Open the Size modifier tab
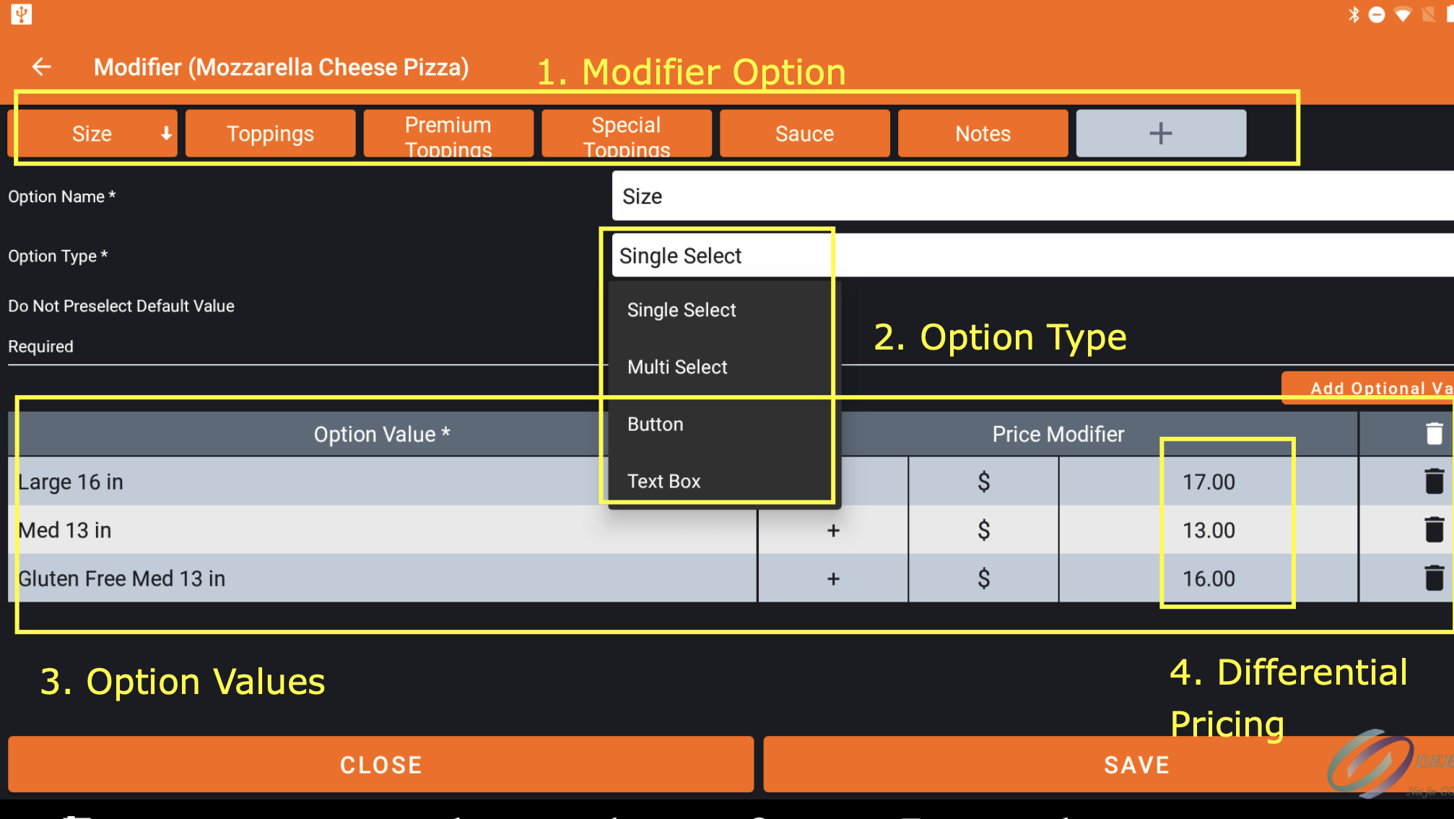 point(92,134)
